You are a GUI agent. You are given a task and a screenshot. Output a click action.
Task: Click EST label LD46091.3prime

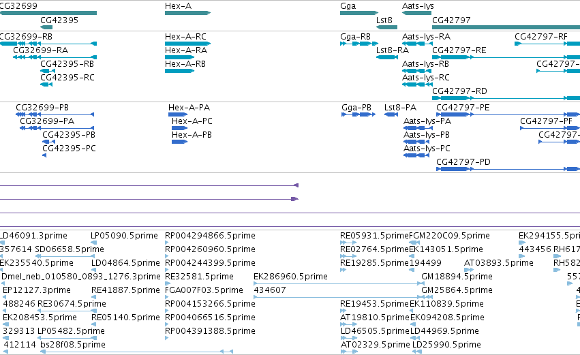(x=33, y=236)
